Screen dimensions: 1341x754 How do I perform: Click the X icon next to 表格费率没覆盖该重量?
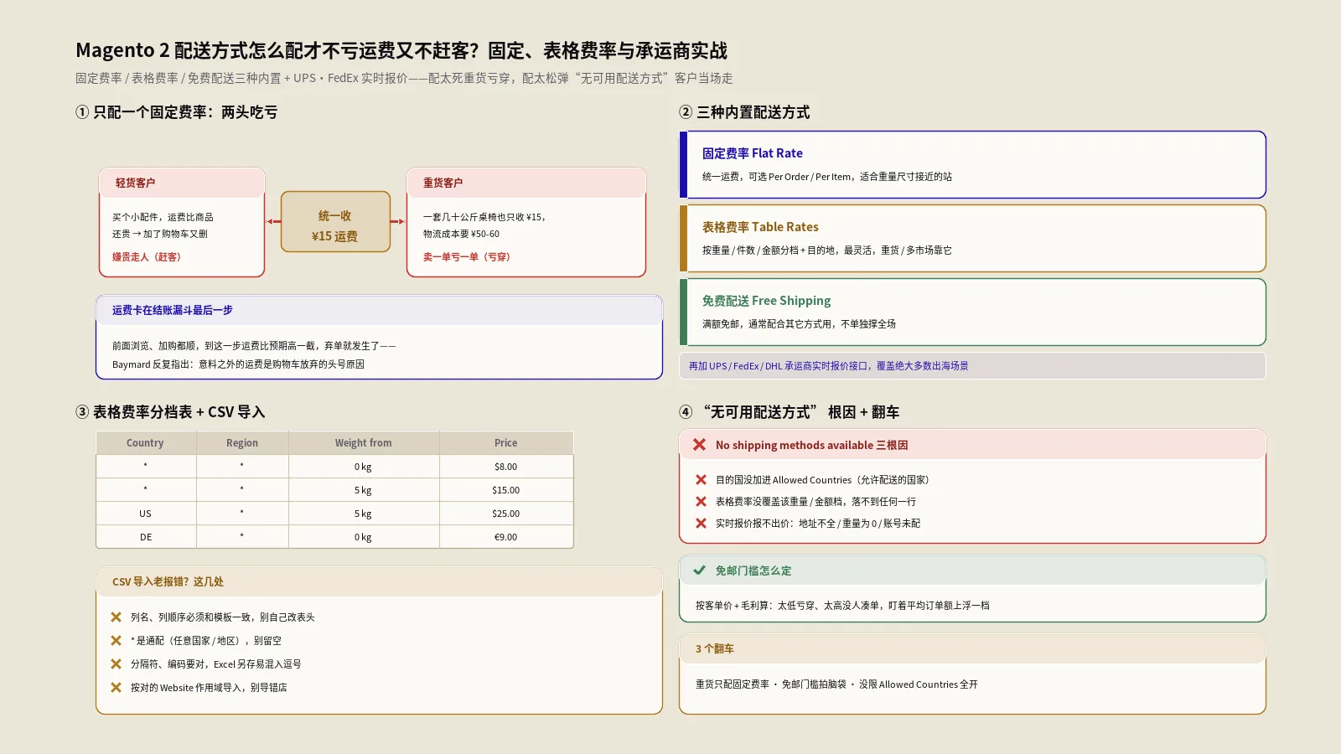point(701,502)
